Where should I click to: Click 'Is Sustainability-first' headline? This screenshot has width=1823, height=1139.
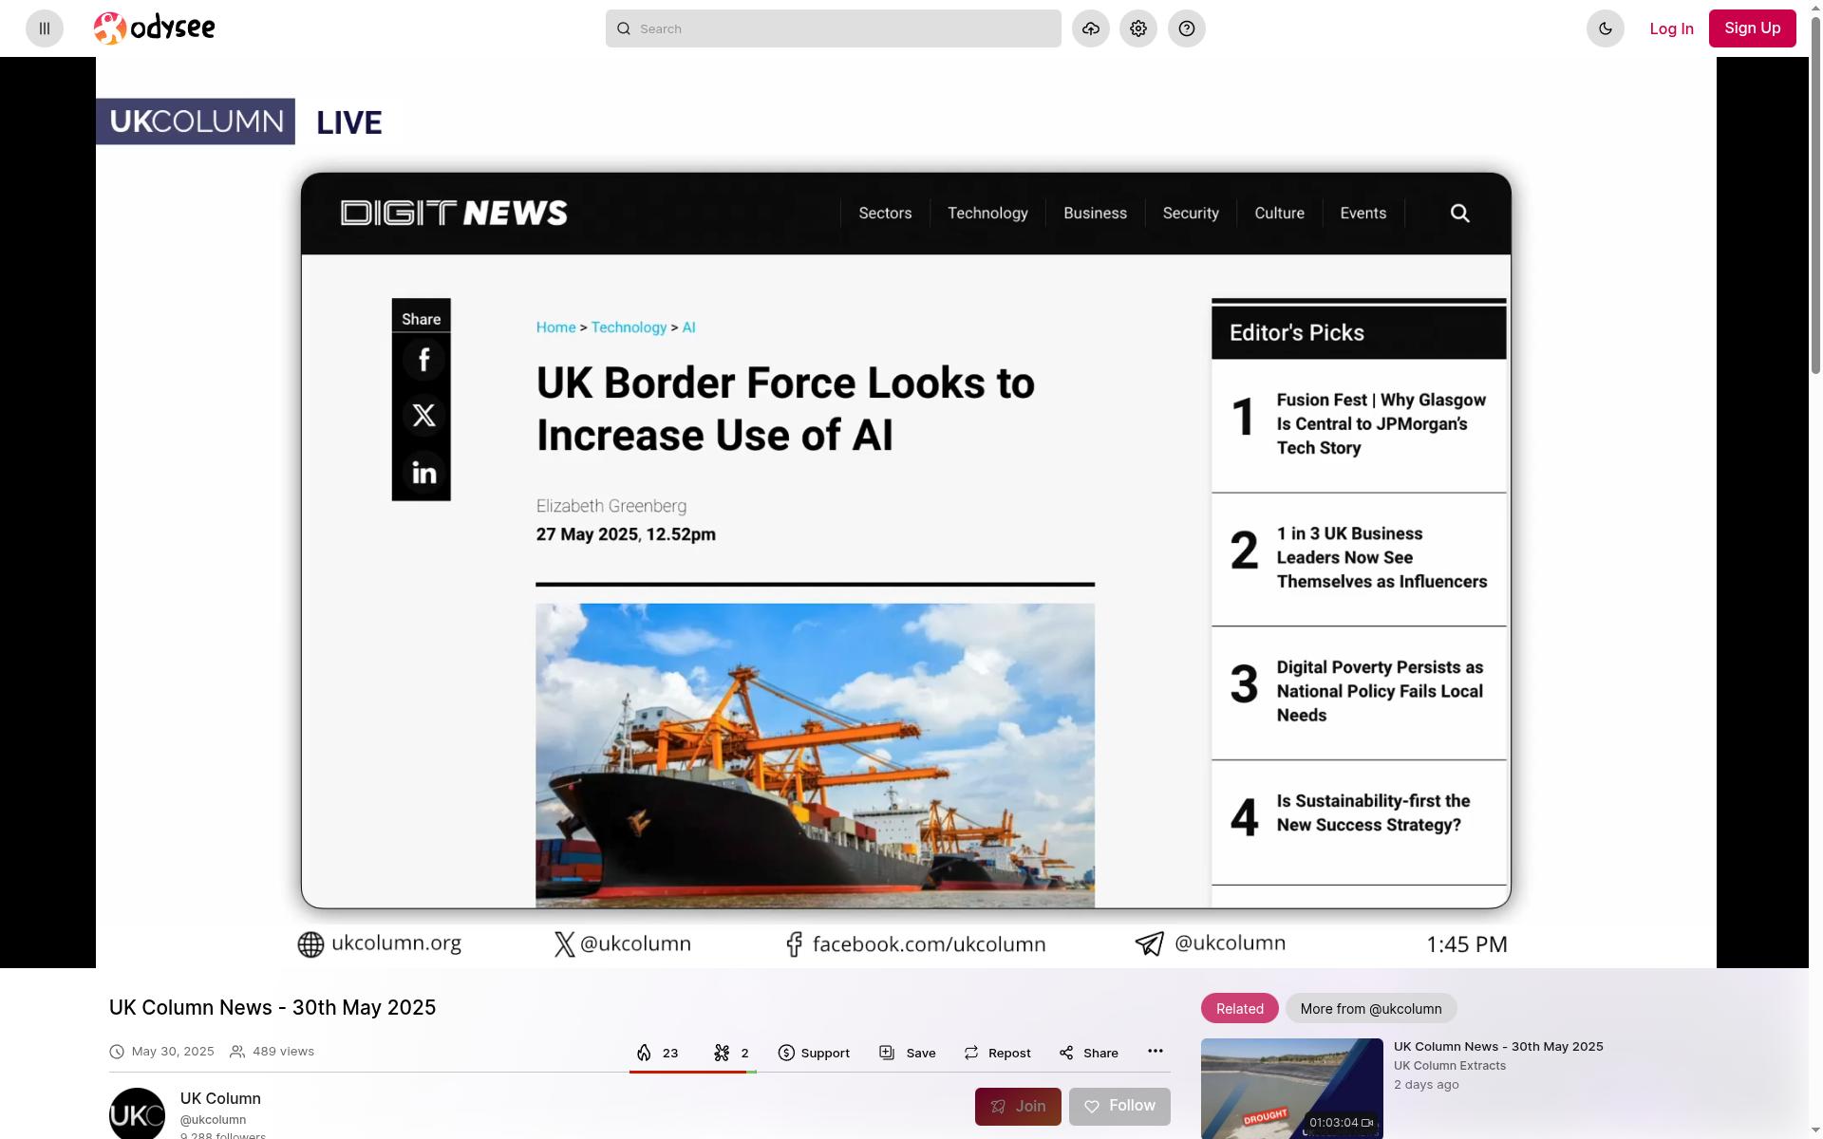click(1373, 813)
